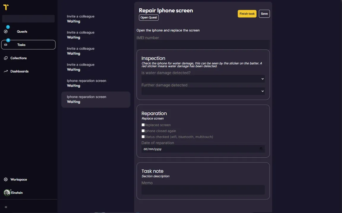Select Tasks in sidebar
The image size is (342, 213).
28,45
